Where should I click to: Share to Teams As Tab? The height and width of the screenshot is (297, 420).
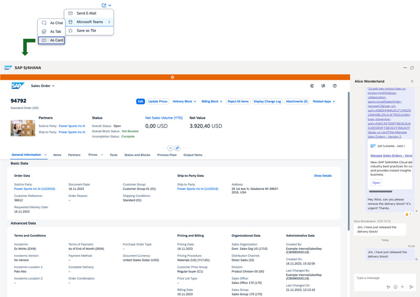[x=51, y=31]
